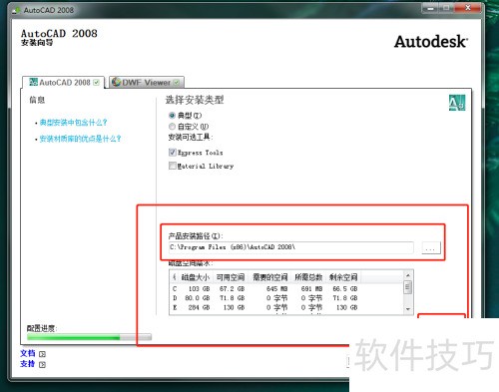
Task: Click the disk list scrollbar up arrow
Action: point(408,275)
